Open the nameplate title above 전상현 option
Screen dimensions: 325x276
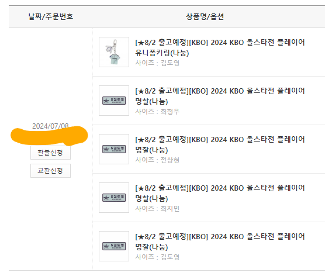220,145
